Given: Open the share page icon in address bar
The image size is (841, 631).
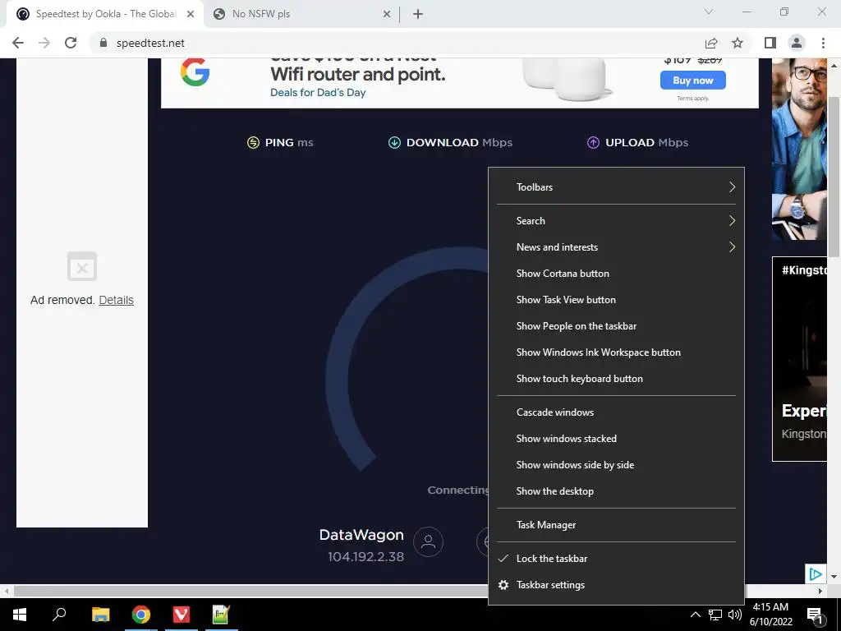Looking at the screenshot, I should tap(711, 43).
